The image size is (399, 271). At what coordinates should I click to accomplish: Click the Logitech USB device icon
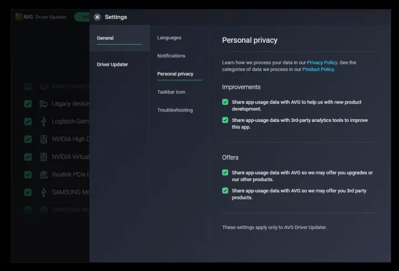click(x=44, y=121)
